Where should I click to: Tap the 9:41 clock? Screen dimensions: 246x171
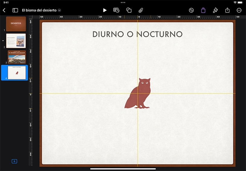(6, 2)
